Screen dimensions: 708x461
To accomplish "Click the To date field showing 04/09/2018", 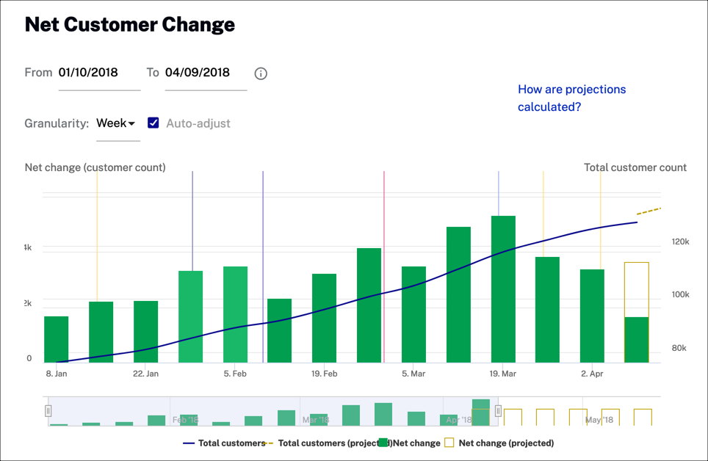I will pyautogui.click(x=205, y=73).
